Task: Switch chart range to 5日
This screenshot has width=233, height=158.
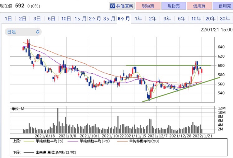Action: point(51,19)
